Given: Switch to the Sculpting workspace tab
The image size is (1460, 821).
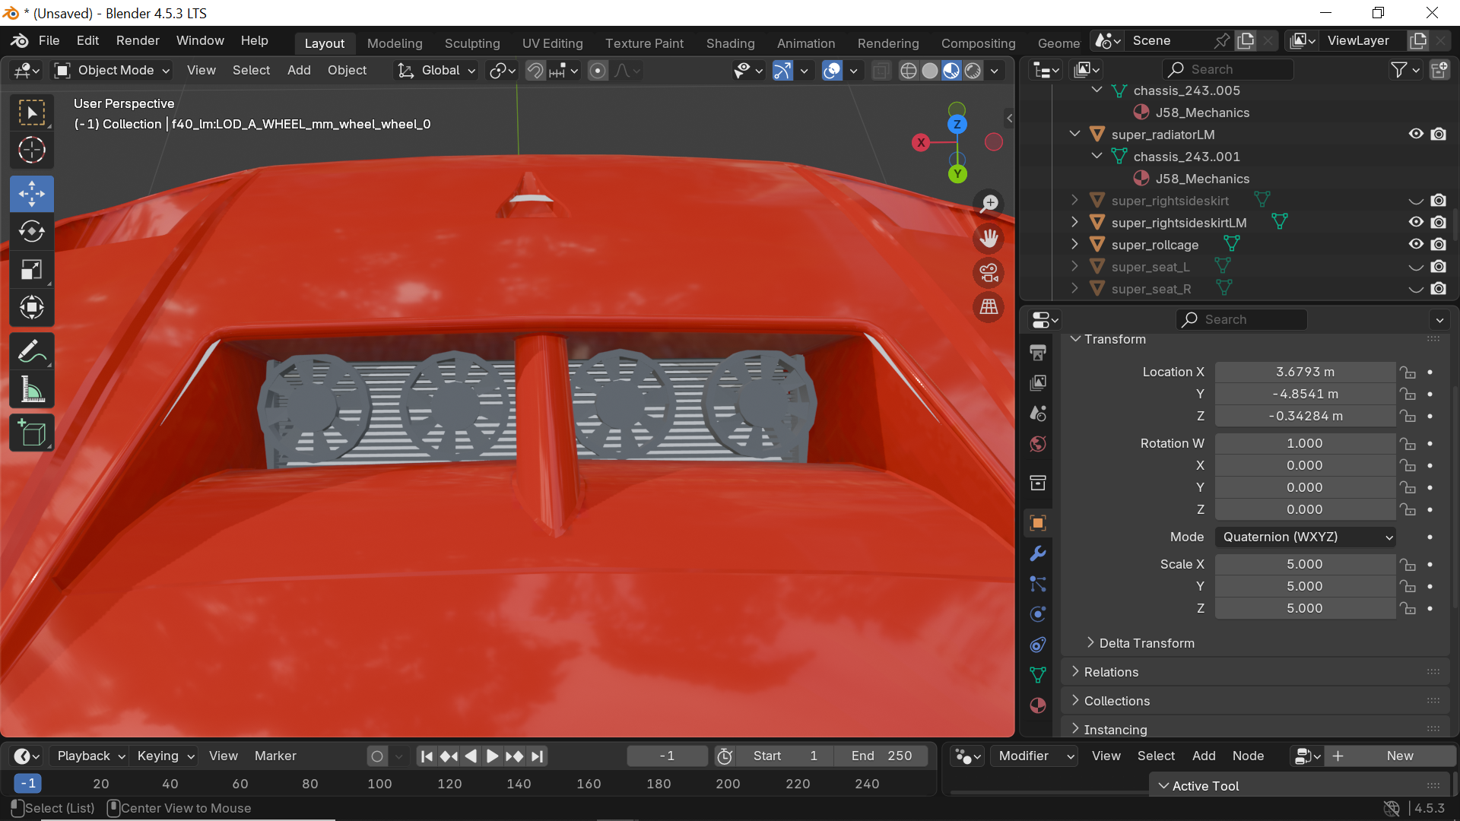Looking at the screenshot, I should (x=471, y=43).
